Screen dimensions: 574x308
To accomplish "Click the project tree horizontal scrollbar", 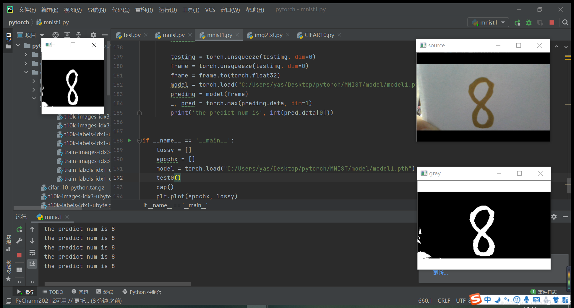I will pyautogui.click(x=47, y=208).
